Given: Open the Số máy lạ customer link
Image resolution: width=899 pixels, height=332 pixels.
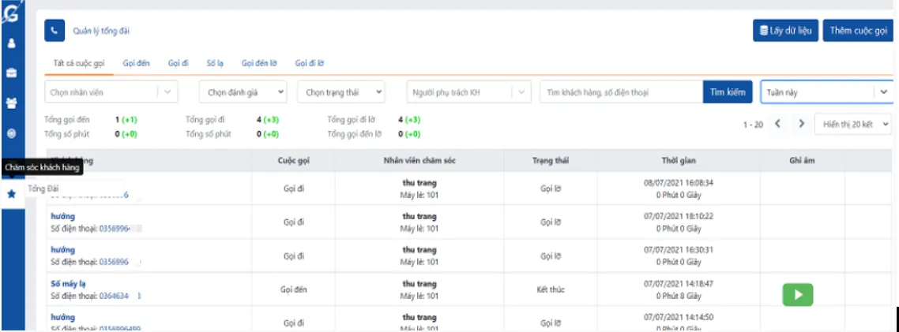Looking at the screenshot, I should click(x=68, y=284).
